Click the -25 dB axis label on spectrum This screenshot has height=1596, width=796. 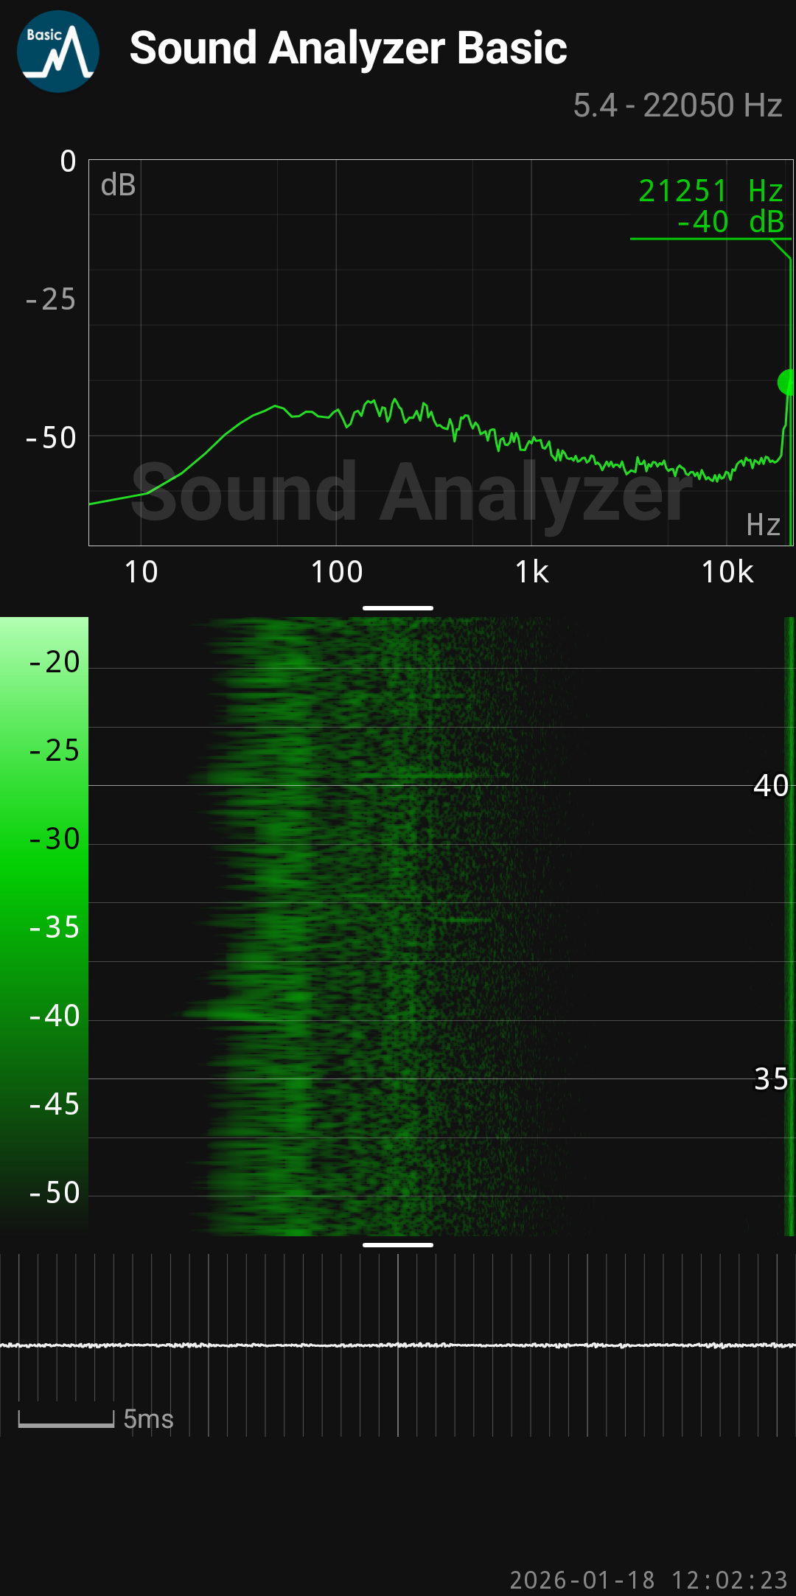pos(50,300)
